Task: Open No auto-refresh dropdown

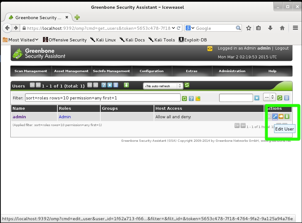Action: point(163,86)
